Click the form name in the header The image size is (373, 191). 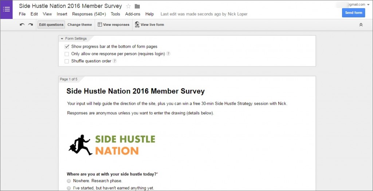click(70, 6)
